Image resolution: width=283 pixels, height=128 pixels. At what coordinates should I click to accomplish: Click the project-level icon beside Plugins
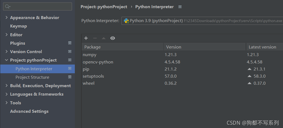[70, 43]
